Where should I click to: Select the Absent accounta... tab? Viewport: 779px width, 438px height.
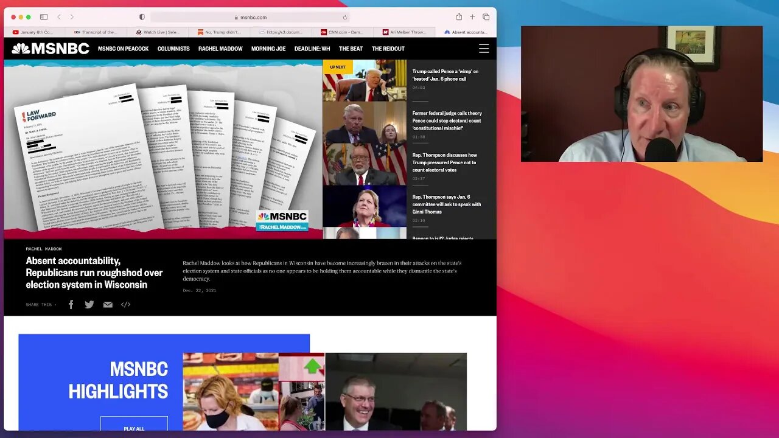pos(465,32)
